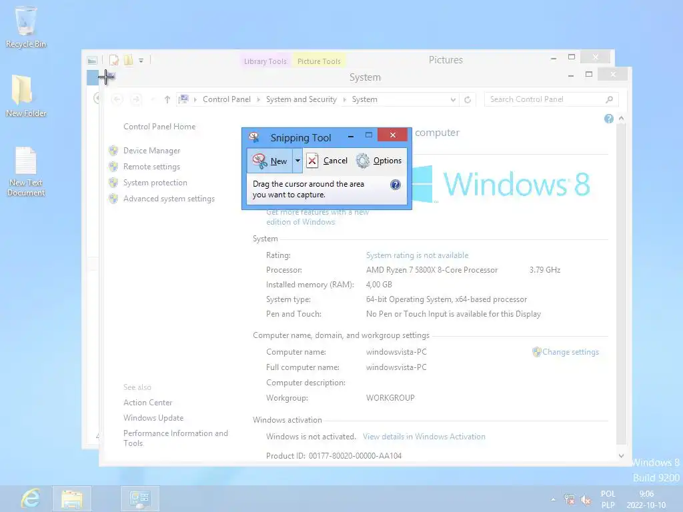The image size is (683, 512).
Task: Open the taskbar clock showing 9:06
Action: pos(646,499)
